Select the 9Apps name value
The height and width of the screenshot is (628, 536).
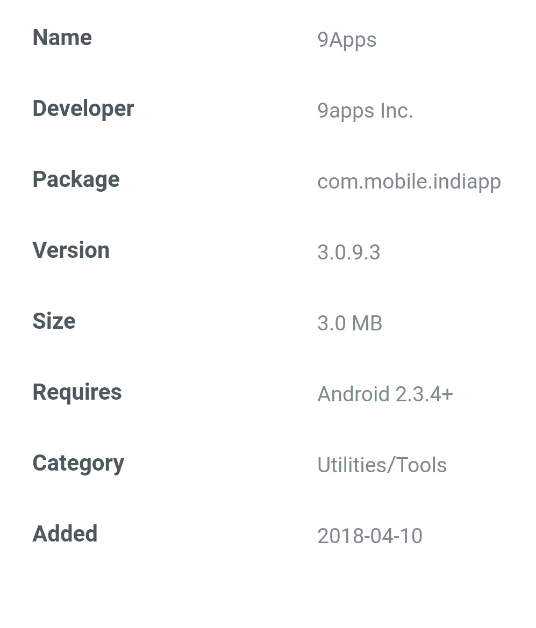347,40
